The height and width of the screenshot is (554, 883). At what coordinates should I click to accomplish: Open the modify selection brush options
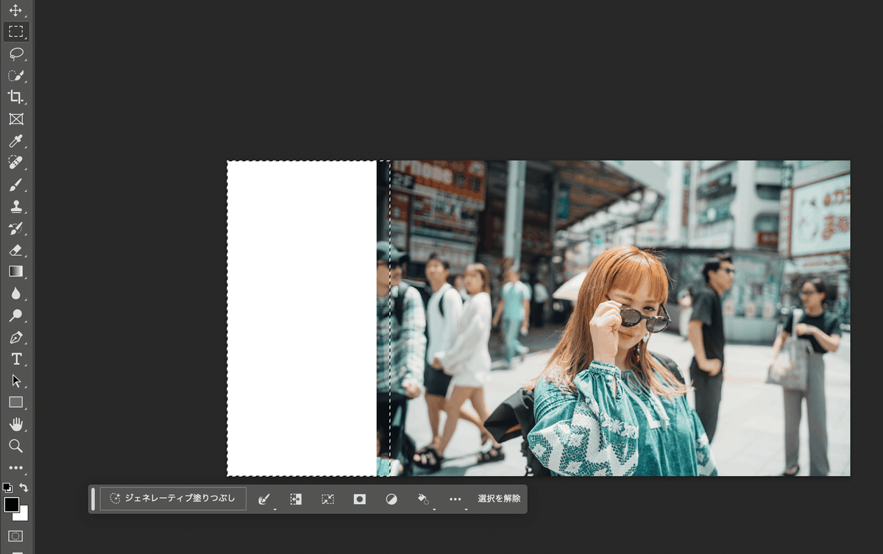(264, 499)
